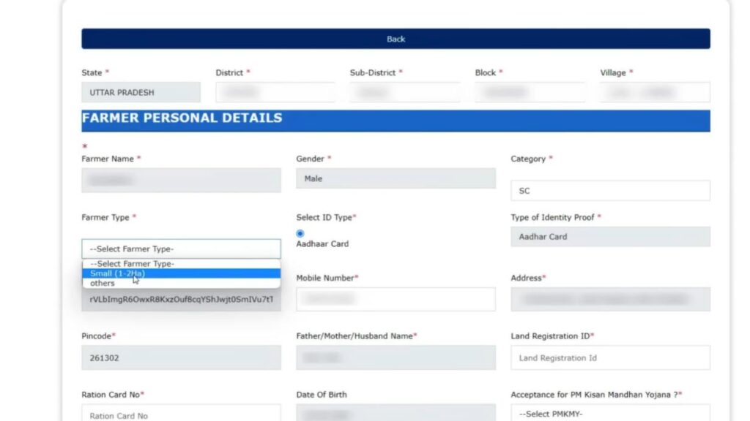The image size is (750, 421).
Task: Open the District selection field
Action: [x=275, y=93]
